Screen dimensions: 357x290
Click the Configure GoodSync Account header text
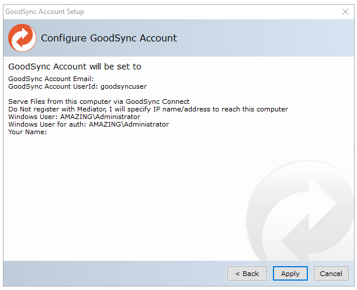click(x=109, y=39)
